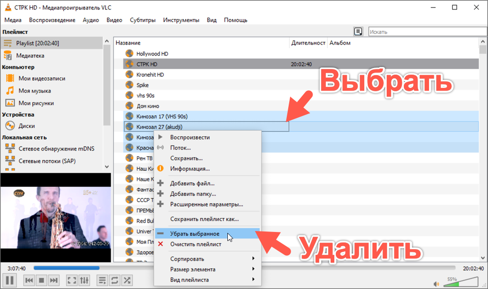Focus the playlist search field

(x=428, y=32)
